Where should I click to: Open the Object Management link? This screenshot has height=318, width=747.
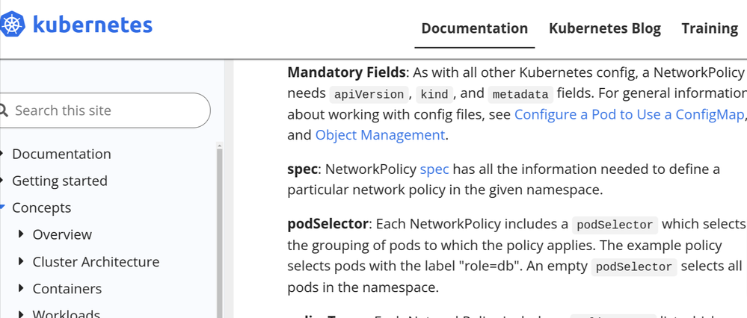click(380, 135)
